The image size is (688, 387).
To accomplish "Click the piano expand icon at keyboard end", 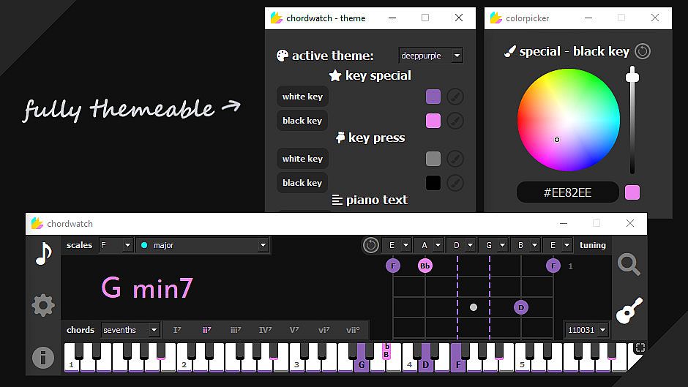I will (640, 348).
